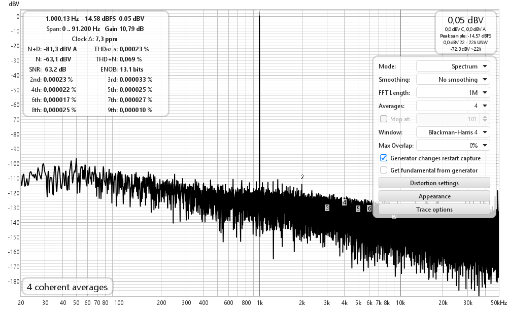This screenshot has width=509, height=309.
Task: Open the Smoothing dropdown set to No smoothing
Action: [x=453, y=80]
